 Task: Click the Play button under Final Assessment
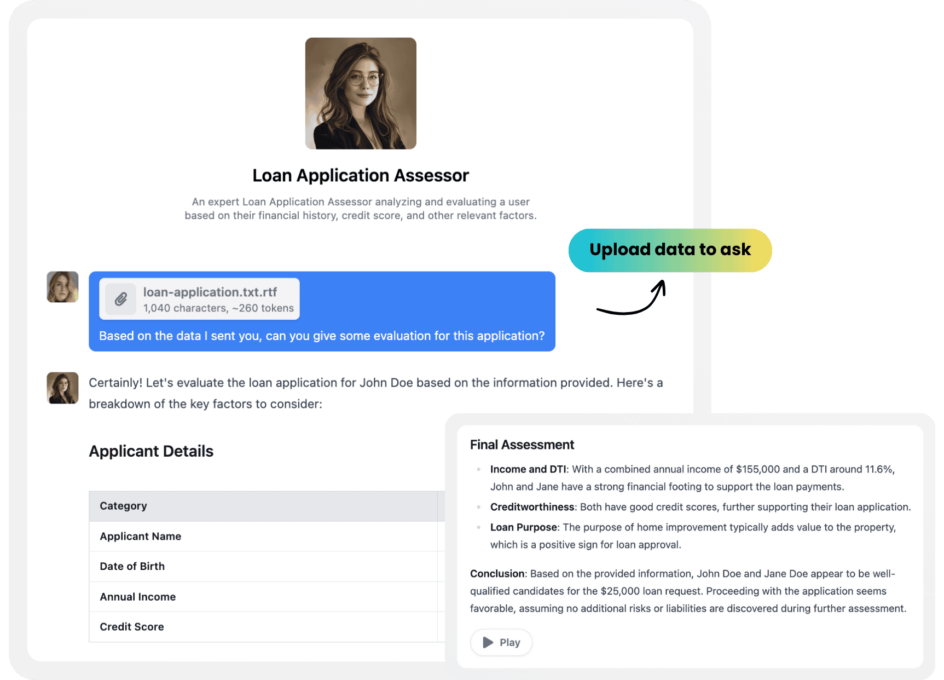tap(501, 642)
